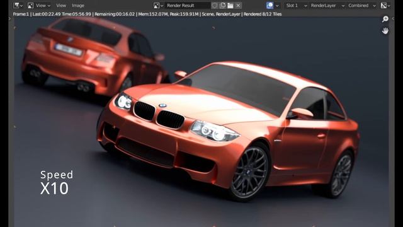Click the Render Result image name field
Image resolution: width=403 pixels, height=227 pixels.
[x=188, y=6]
